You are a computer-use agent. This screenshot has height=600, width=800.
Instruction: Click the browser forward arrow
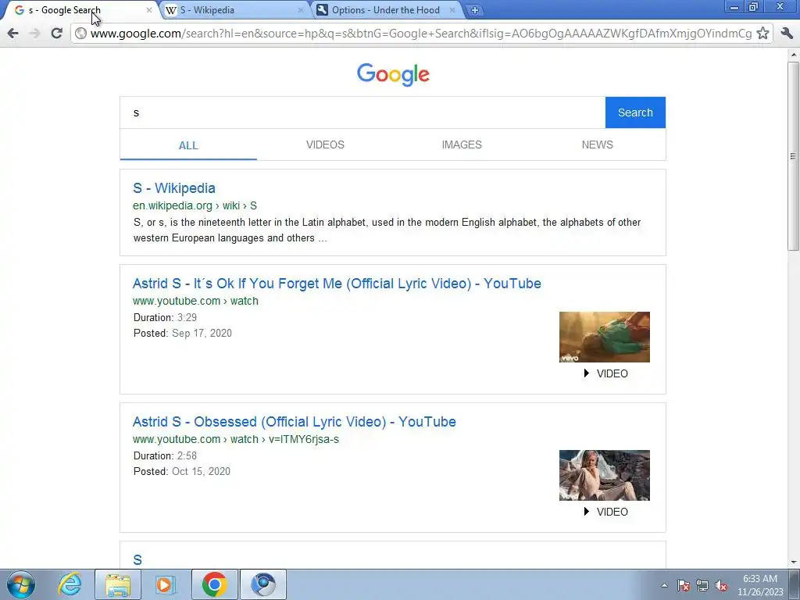[x=34, y=34]
